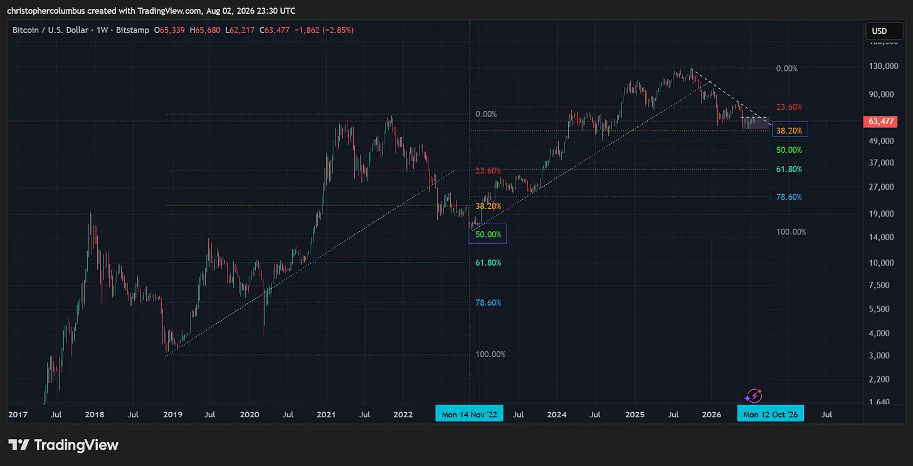Click the 49,000 price axis label
The width and height of the screenshot is (913, 466).
pyautogui.click(x=881, y=141)
